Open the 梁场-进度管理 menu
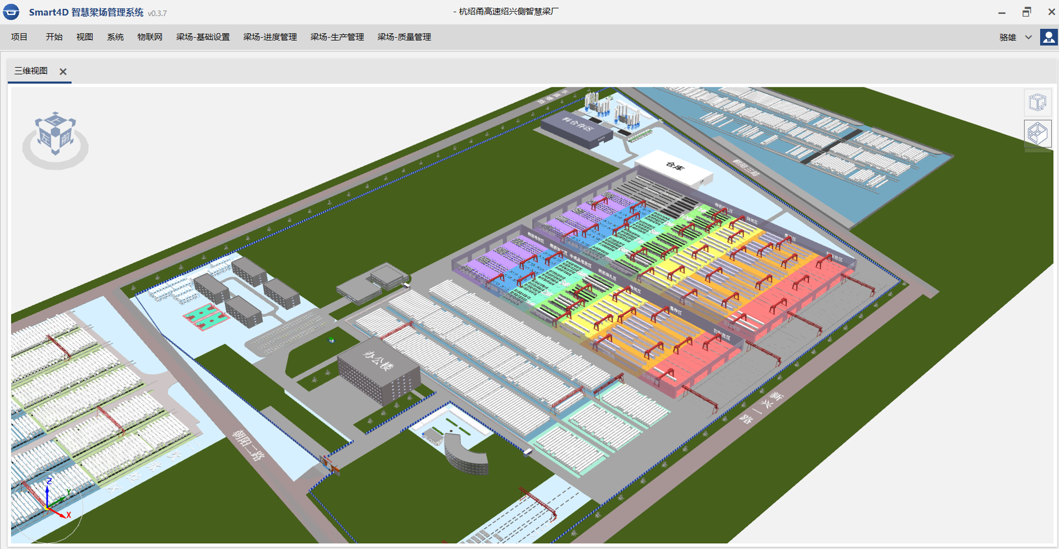The image size is (1059, 549). click(270, 37)
